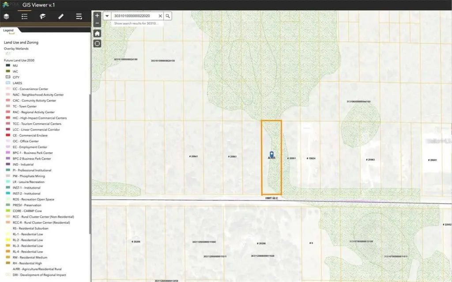Open the list-with-pencil toolbar icon
The image size is (452, 282).
click(x=79, y=16)
